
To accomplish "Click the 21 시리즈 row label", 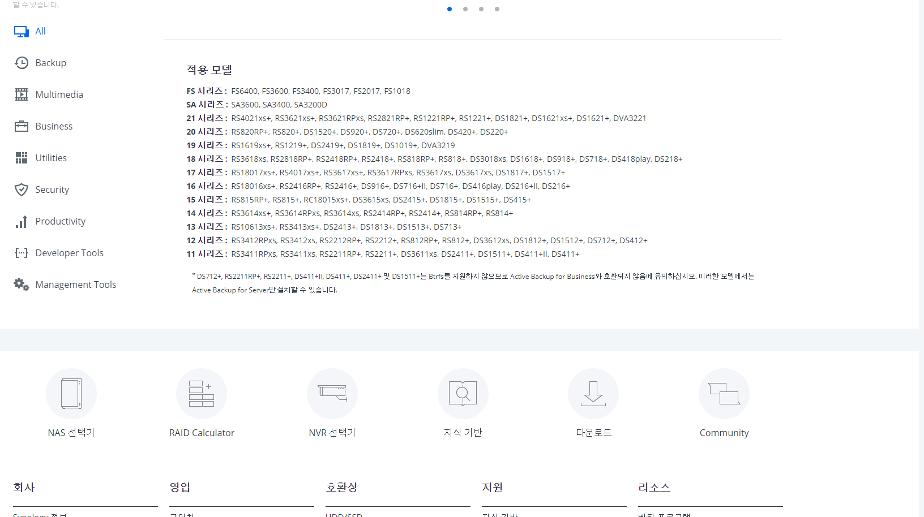I will 207,118.
